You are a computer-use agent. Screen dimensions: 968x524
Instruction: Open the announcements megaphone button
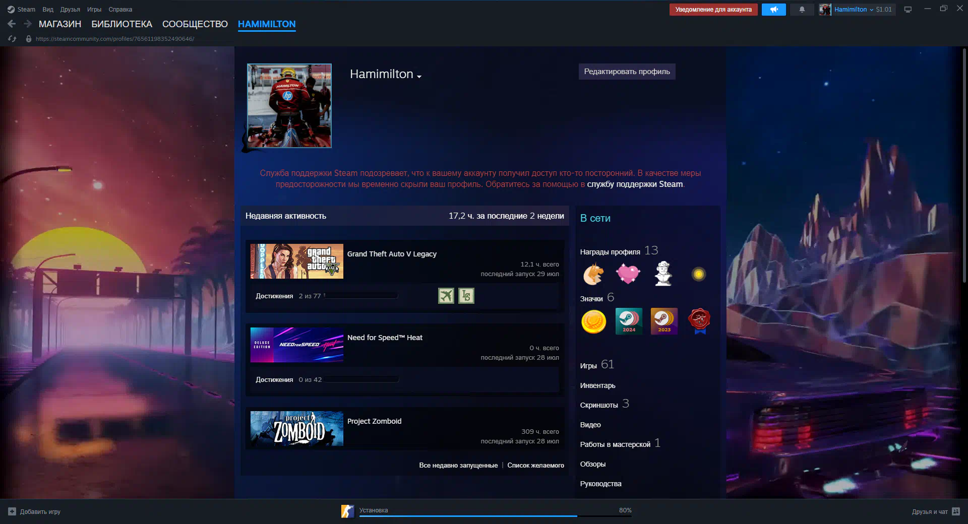point(773,9)
